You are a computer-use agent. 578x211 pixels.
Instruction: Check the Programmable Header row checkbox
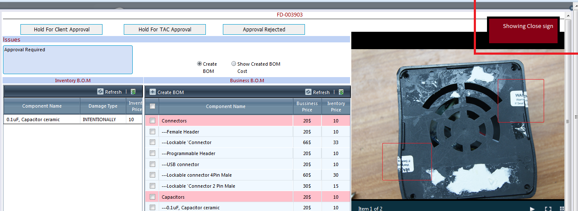click(152, 153)
